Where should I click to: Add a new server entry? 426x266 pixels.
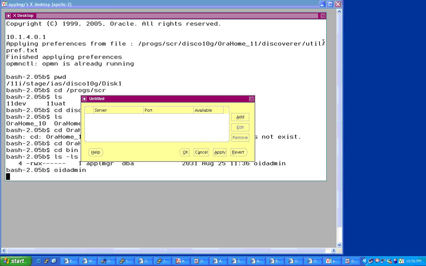(240, 117)
